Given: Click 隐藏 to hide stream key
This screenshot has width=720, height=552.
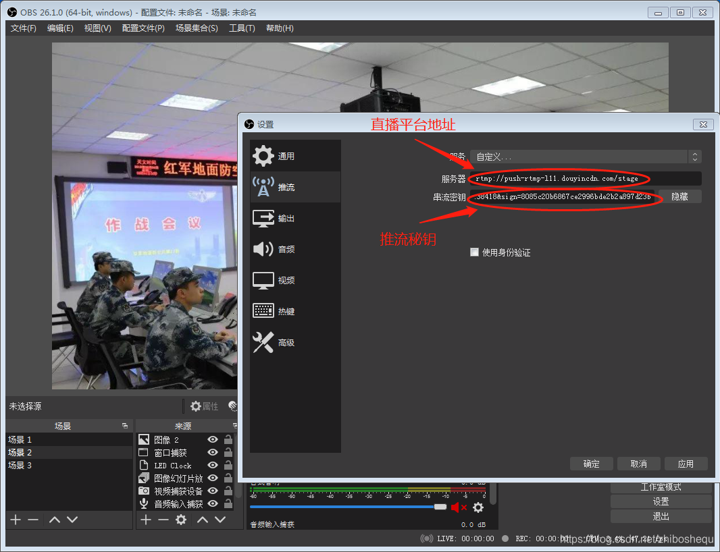Looking at the screenshot, I should [x=679, y=197].
